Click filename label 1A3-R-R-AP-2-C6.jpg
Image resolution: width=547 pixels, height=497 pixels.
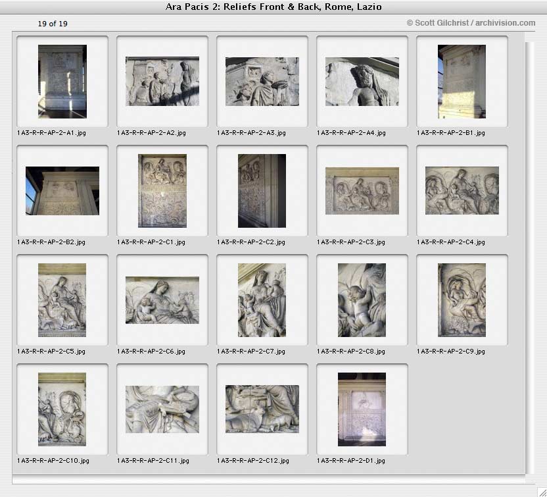(151, 352)
